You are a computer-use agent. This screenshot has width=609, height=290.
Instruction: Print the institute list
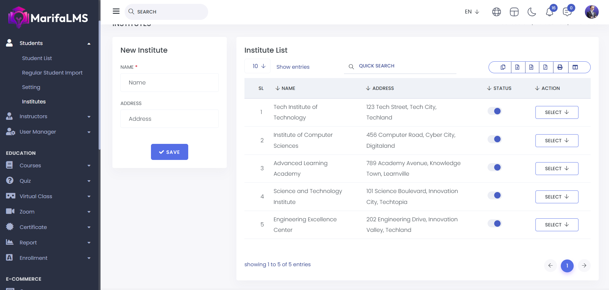point(560,67)
